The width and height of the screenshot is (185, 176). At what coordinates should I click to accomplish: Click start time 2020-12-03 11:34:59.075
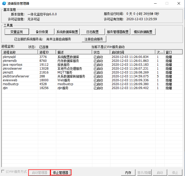(x=130, y=76)
